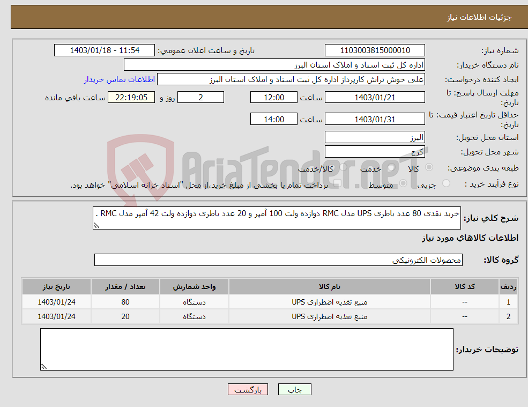
Task: Click the price validity date 1403/01/31
Action: click(x=375, y=119)
